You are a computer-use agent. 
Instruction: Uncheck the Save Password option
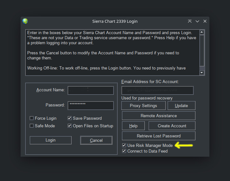pyautogui.click(x=69, y=118)
